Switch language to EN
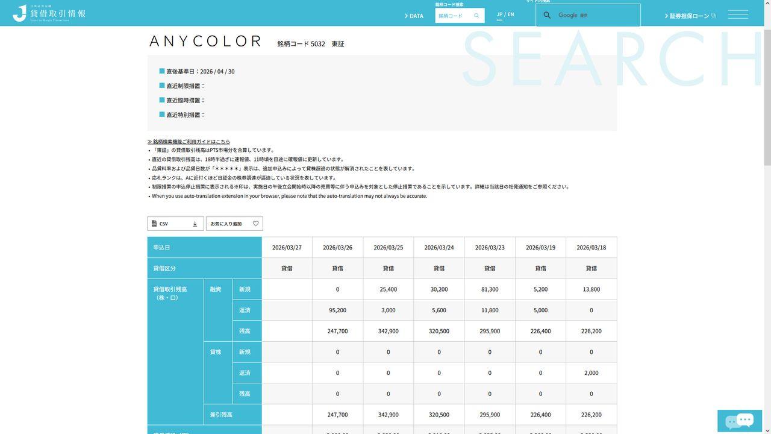This screenshot has width=771, height=434. point(511,14)
